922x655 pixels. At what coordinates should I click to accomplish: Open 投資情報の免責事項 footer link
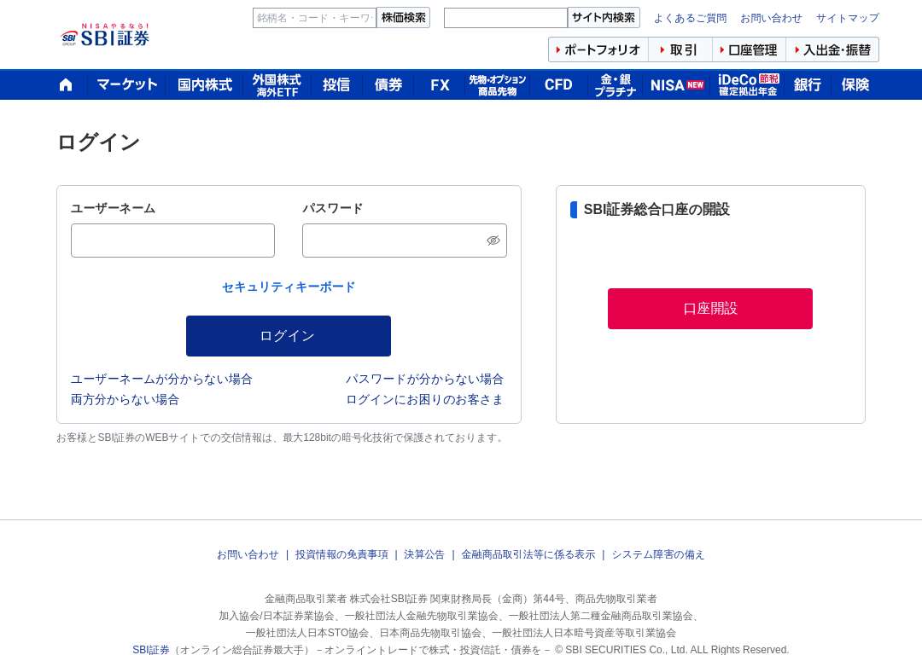tap(341, 554)
